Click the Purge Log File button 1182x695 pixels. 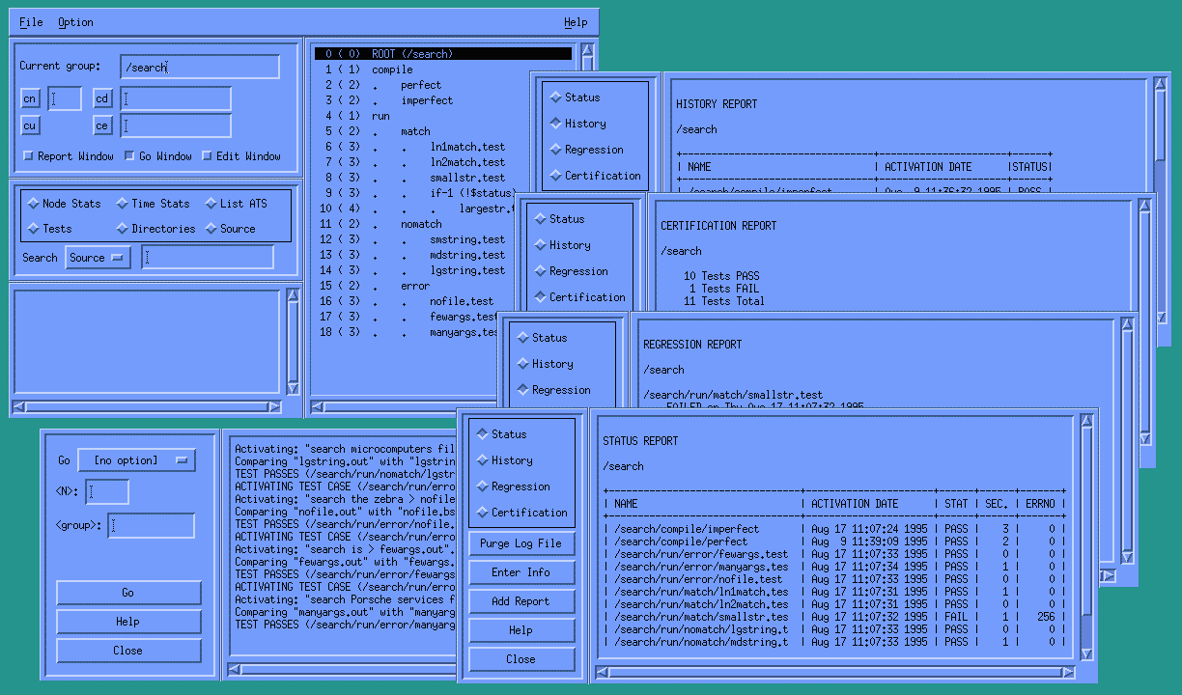point(521,543)
